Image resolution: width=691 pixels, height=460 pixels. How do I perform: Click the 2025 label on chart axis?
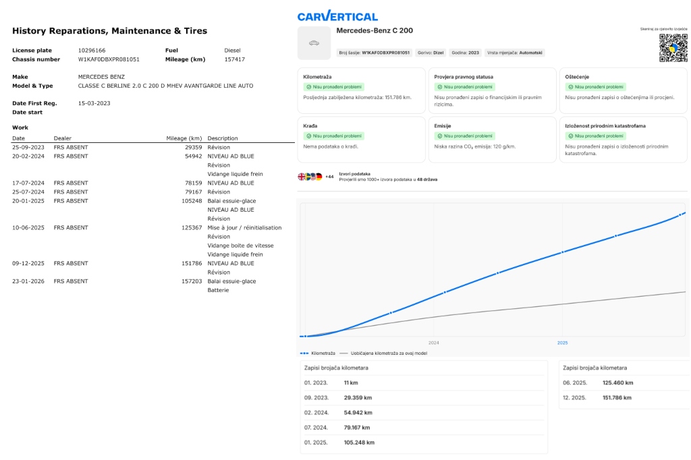click(x=562, y=343)
